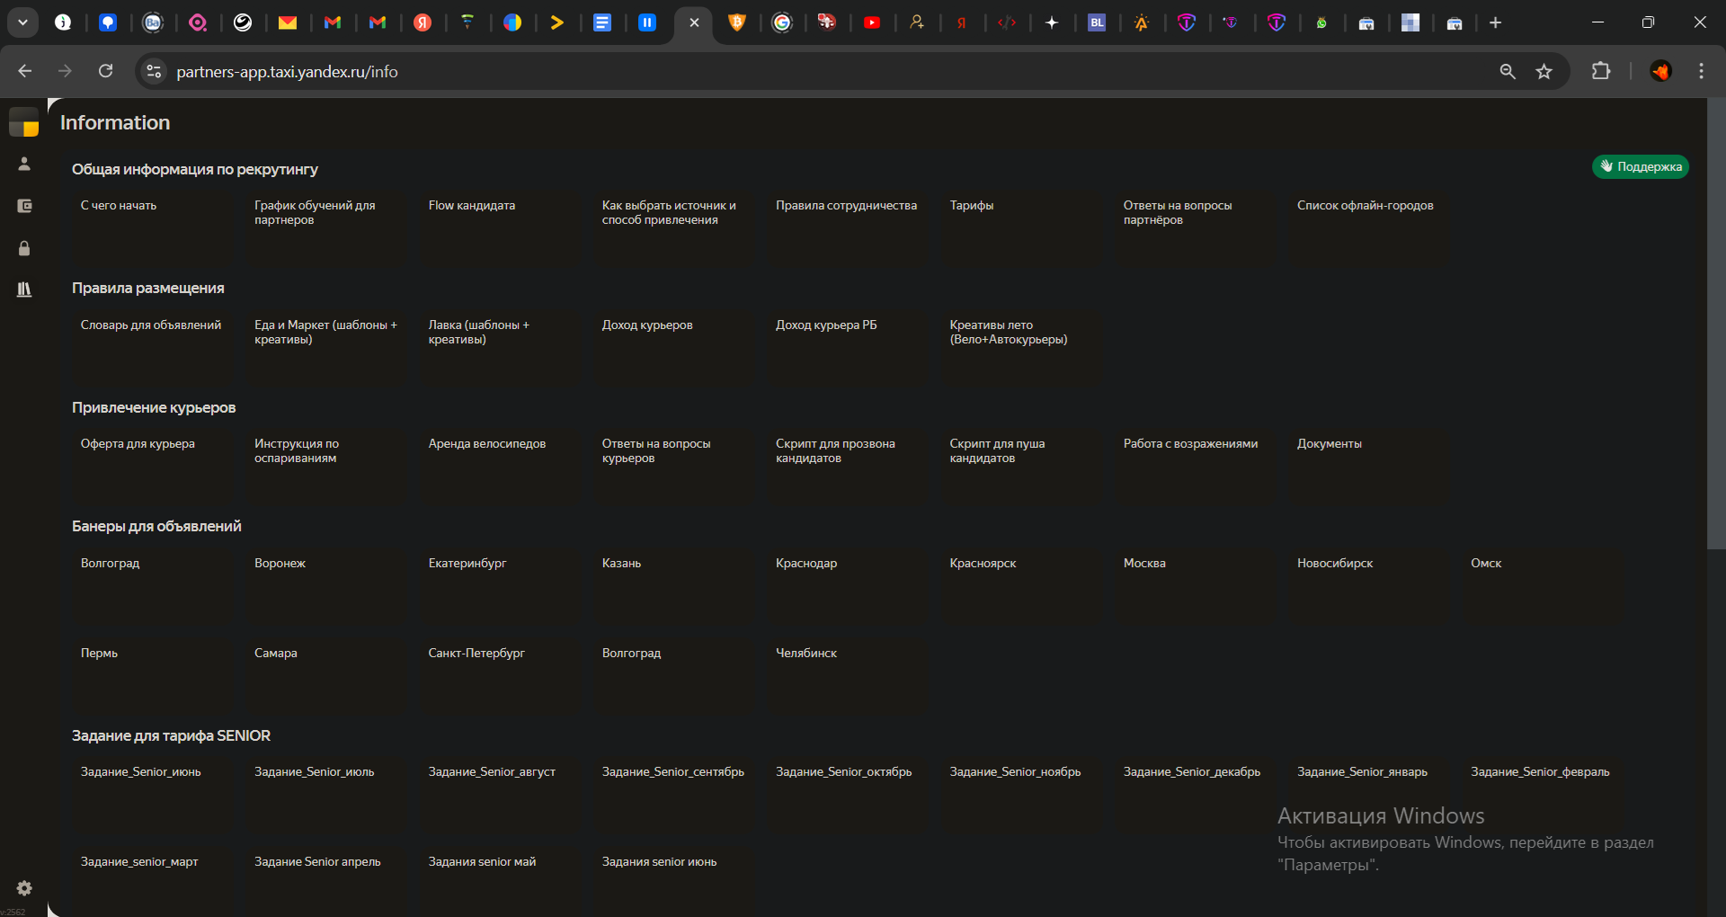Open the 'Задания senior май' card
Screen dimensions: 1726x917
click(499, 881)
